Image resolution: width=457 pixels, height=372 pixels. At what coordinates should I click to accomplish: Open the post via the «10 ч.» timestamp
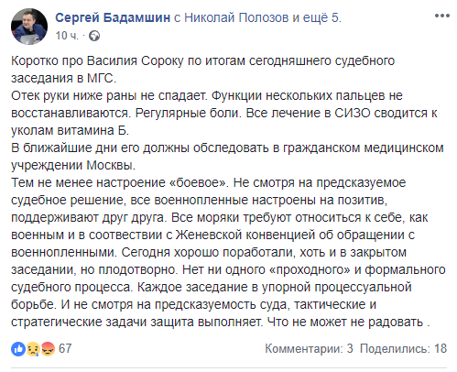pos(67,36)
